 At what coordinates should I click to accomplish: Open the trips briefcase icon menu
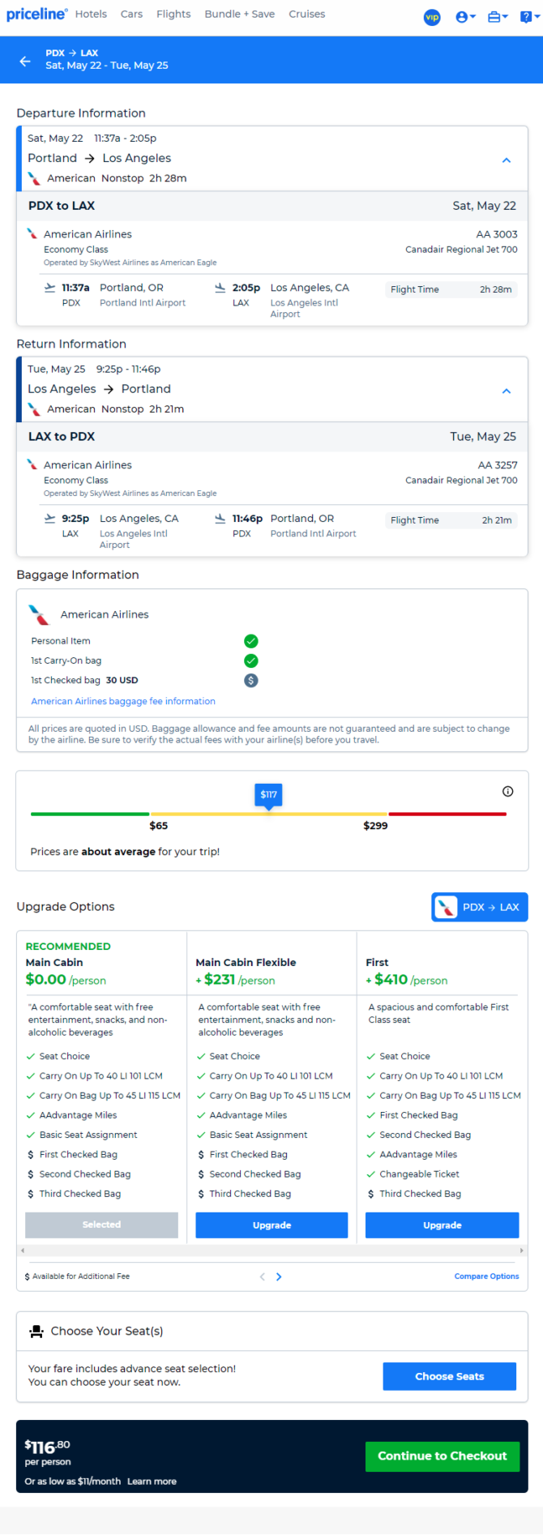point(498,17)
